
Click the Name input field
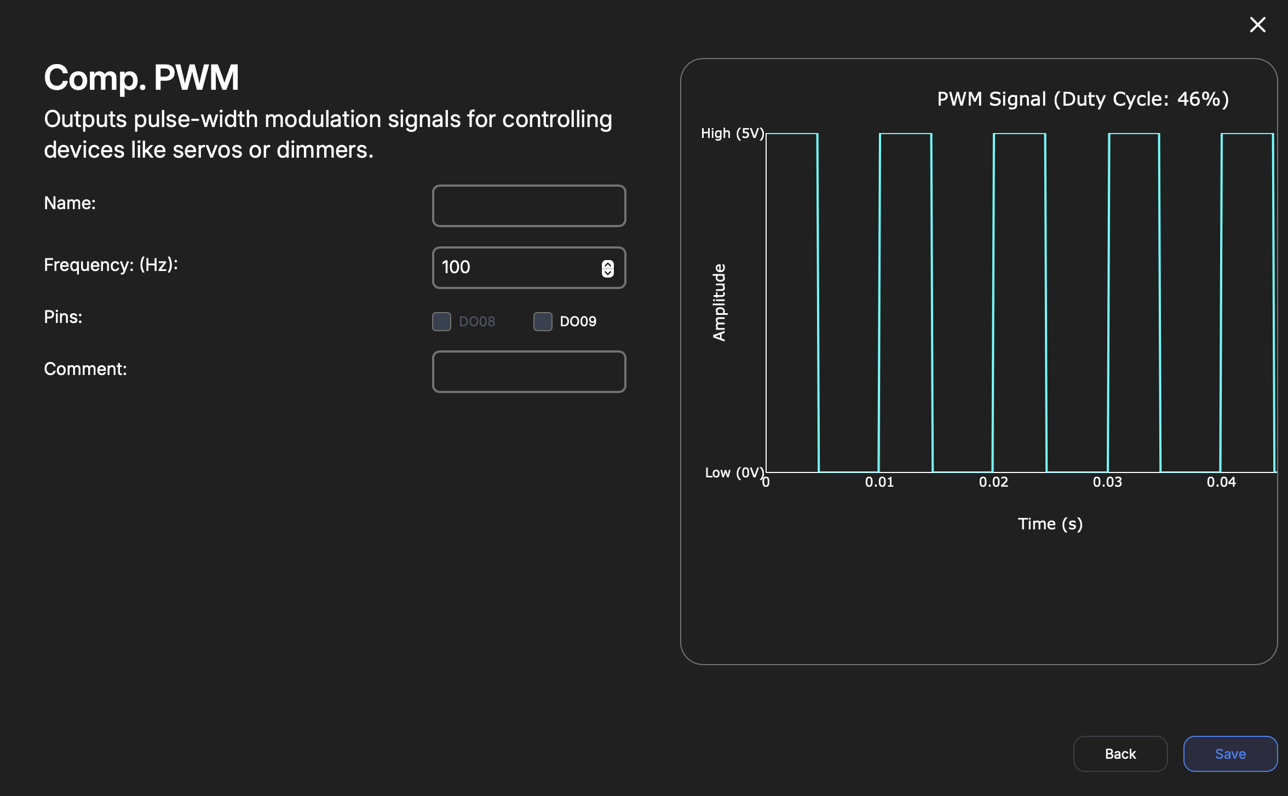tap(528, 206)
